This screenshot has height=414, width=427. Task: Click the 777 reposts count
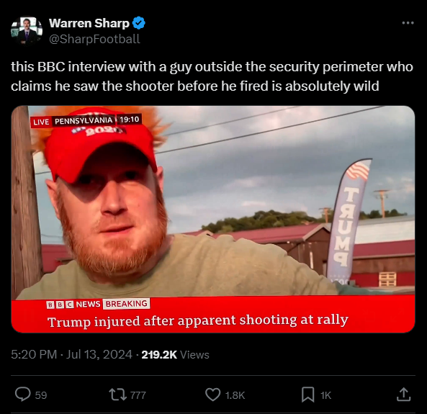(138, 395)
